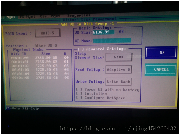Click the Disk ID column header
The image size is (180, 135).
coord(18,54)
